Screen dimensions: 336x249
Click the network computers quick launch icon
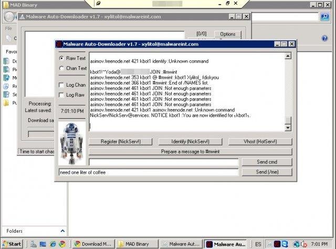tap(34, 244)
